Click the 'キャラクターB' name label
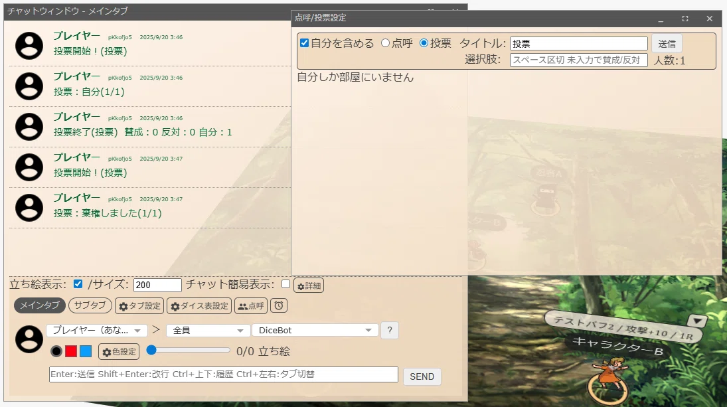Viewport: 727px width, 407px height. (617, 347)
